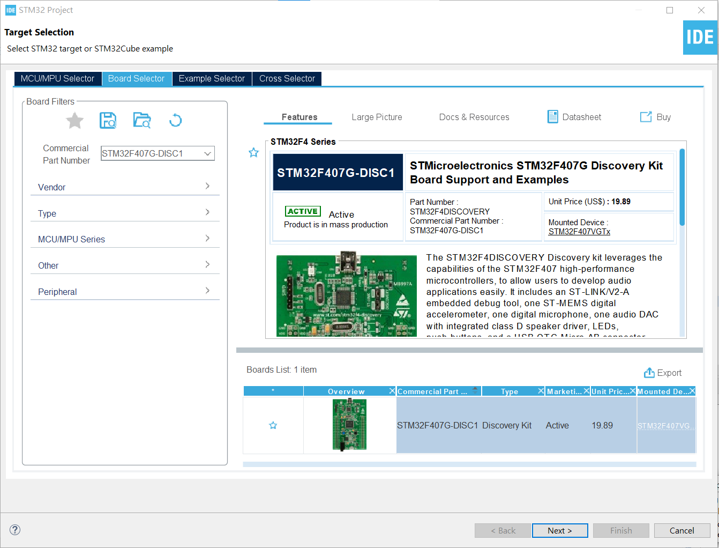Expand the MCU/MPU Series filter
Screen dimensions: 719x548
125,239
